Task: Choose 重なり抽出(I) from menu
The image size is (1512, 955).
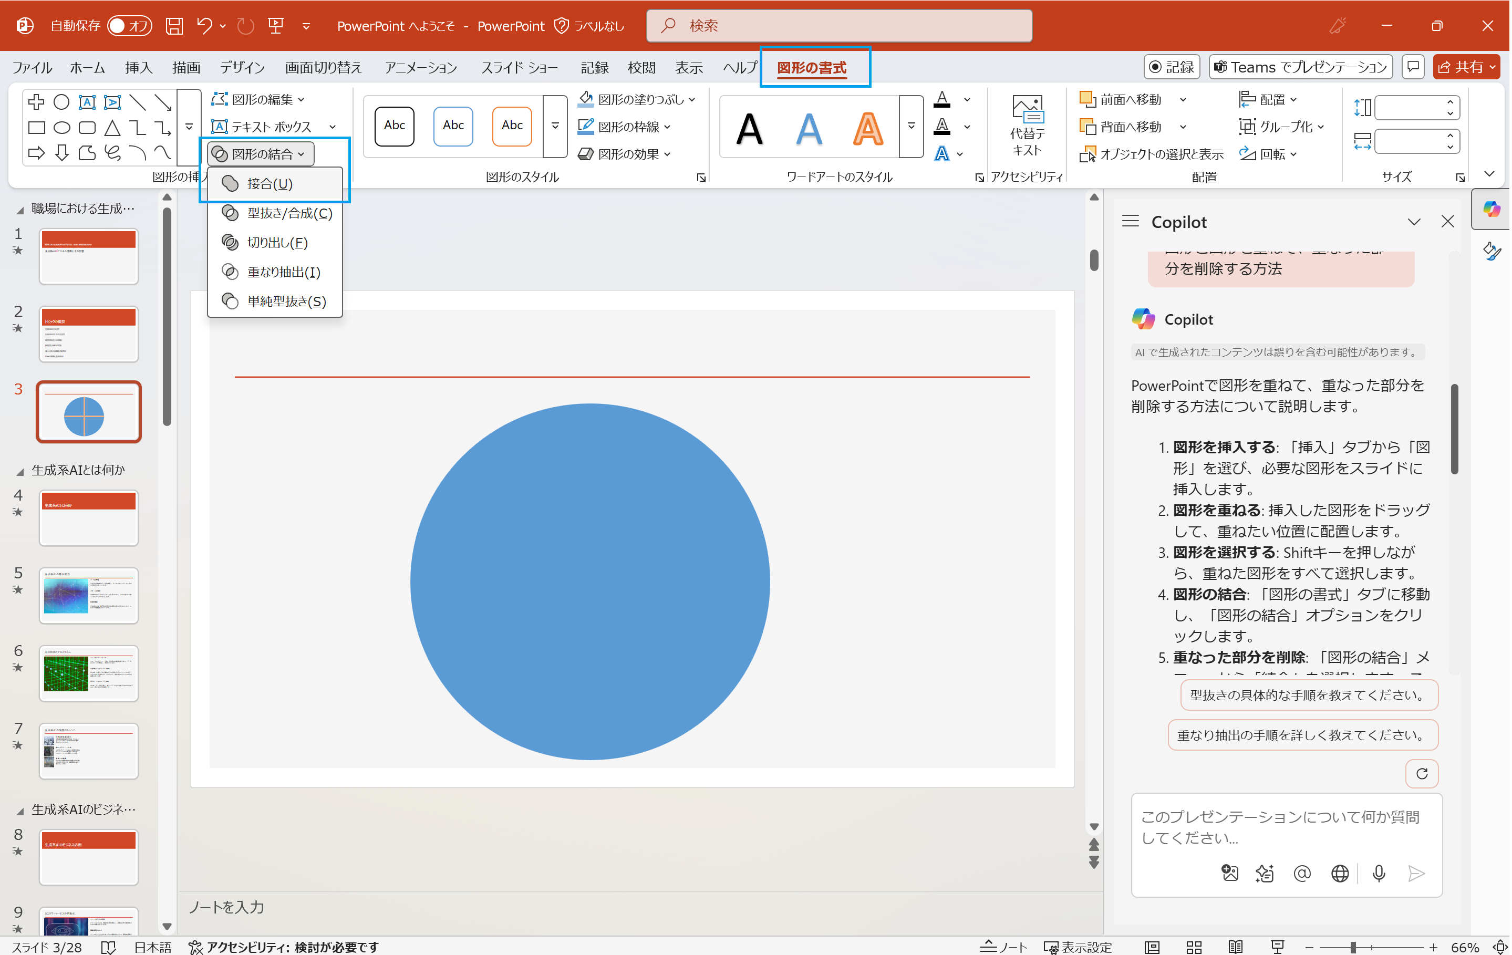Action: tap(275, 272)
